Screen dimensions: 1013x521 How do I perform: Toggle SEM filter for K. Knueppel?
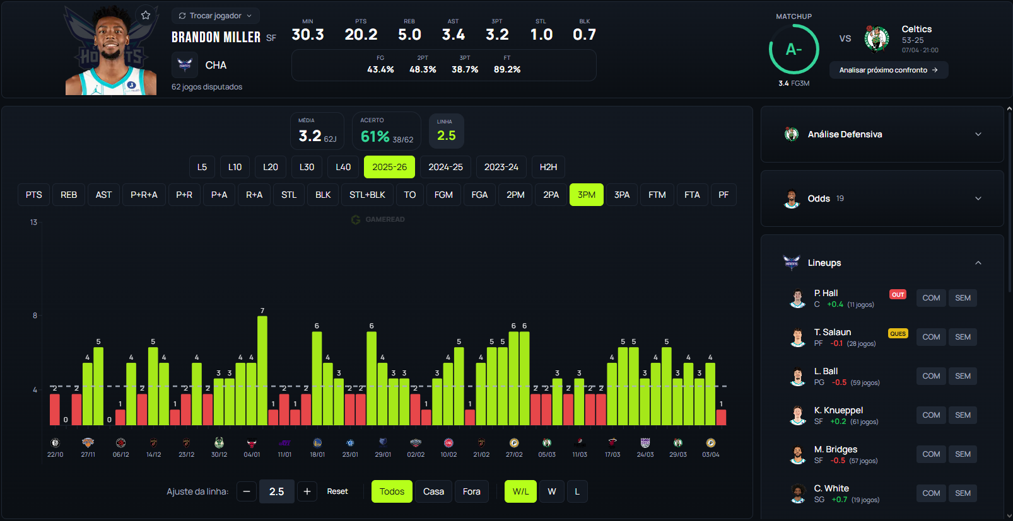point(963,415)
